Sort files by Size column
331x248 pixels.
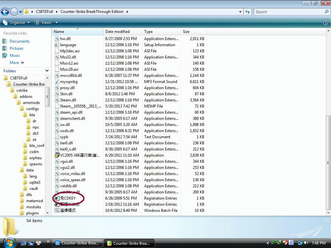coord(194,32)
